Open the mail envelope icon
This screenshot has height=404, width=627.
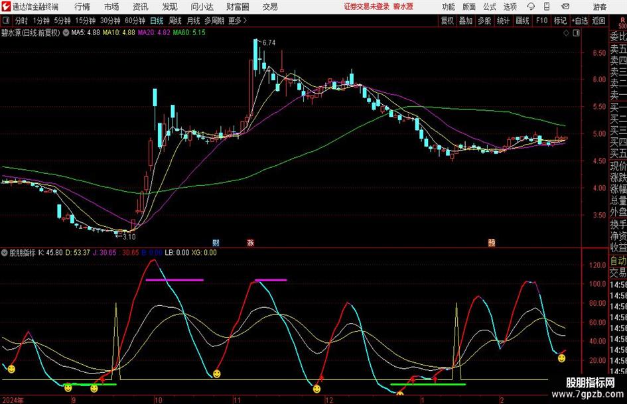[565, 7]
